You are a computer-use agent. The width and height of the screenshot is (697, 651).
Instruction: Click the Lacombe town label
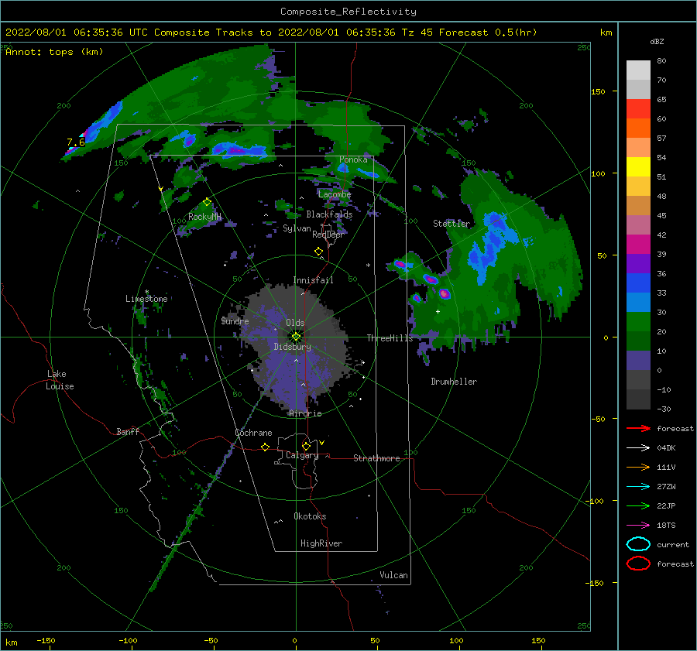coord(335,194)
